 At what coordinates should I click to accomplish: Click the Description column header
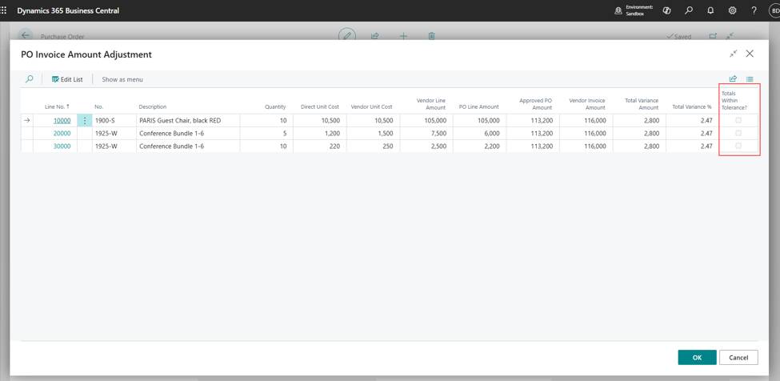[x=153, y=107]
